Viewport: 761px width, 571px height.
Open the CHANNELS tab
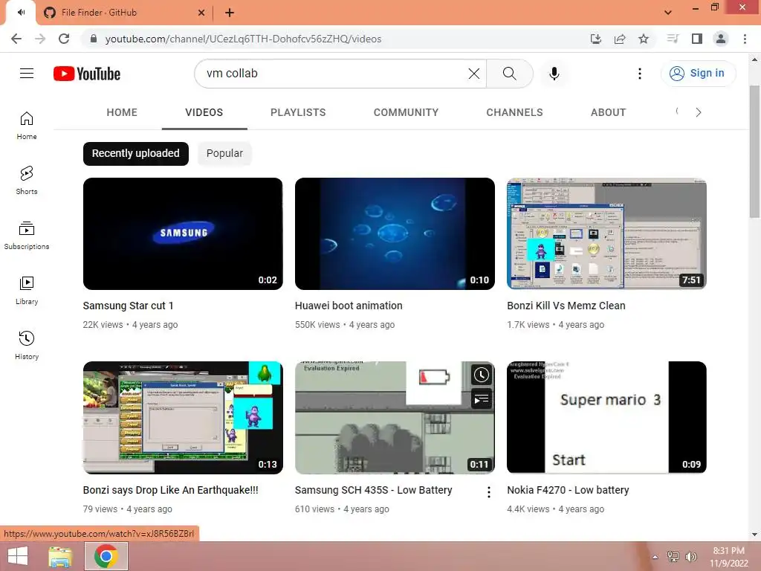pyautogui.click(x=514, y=112)
